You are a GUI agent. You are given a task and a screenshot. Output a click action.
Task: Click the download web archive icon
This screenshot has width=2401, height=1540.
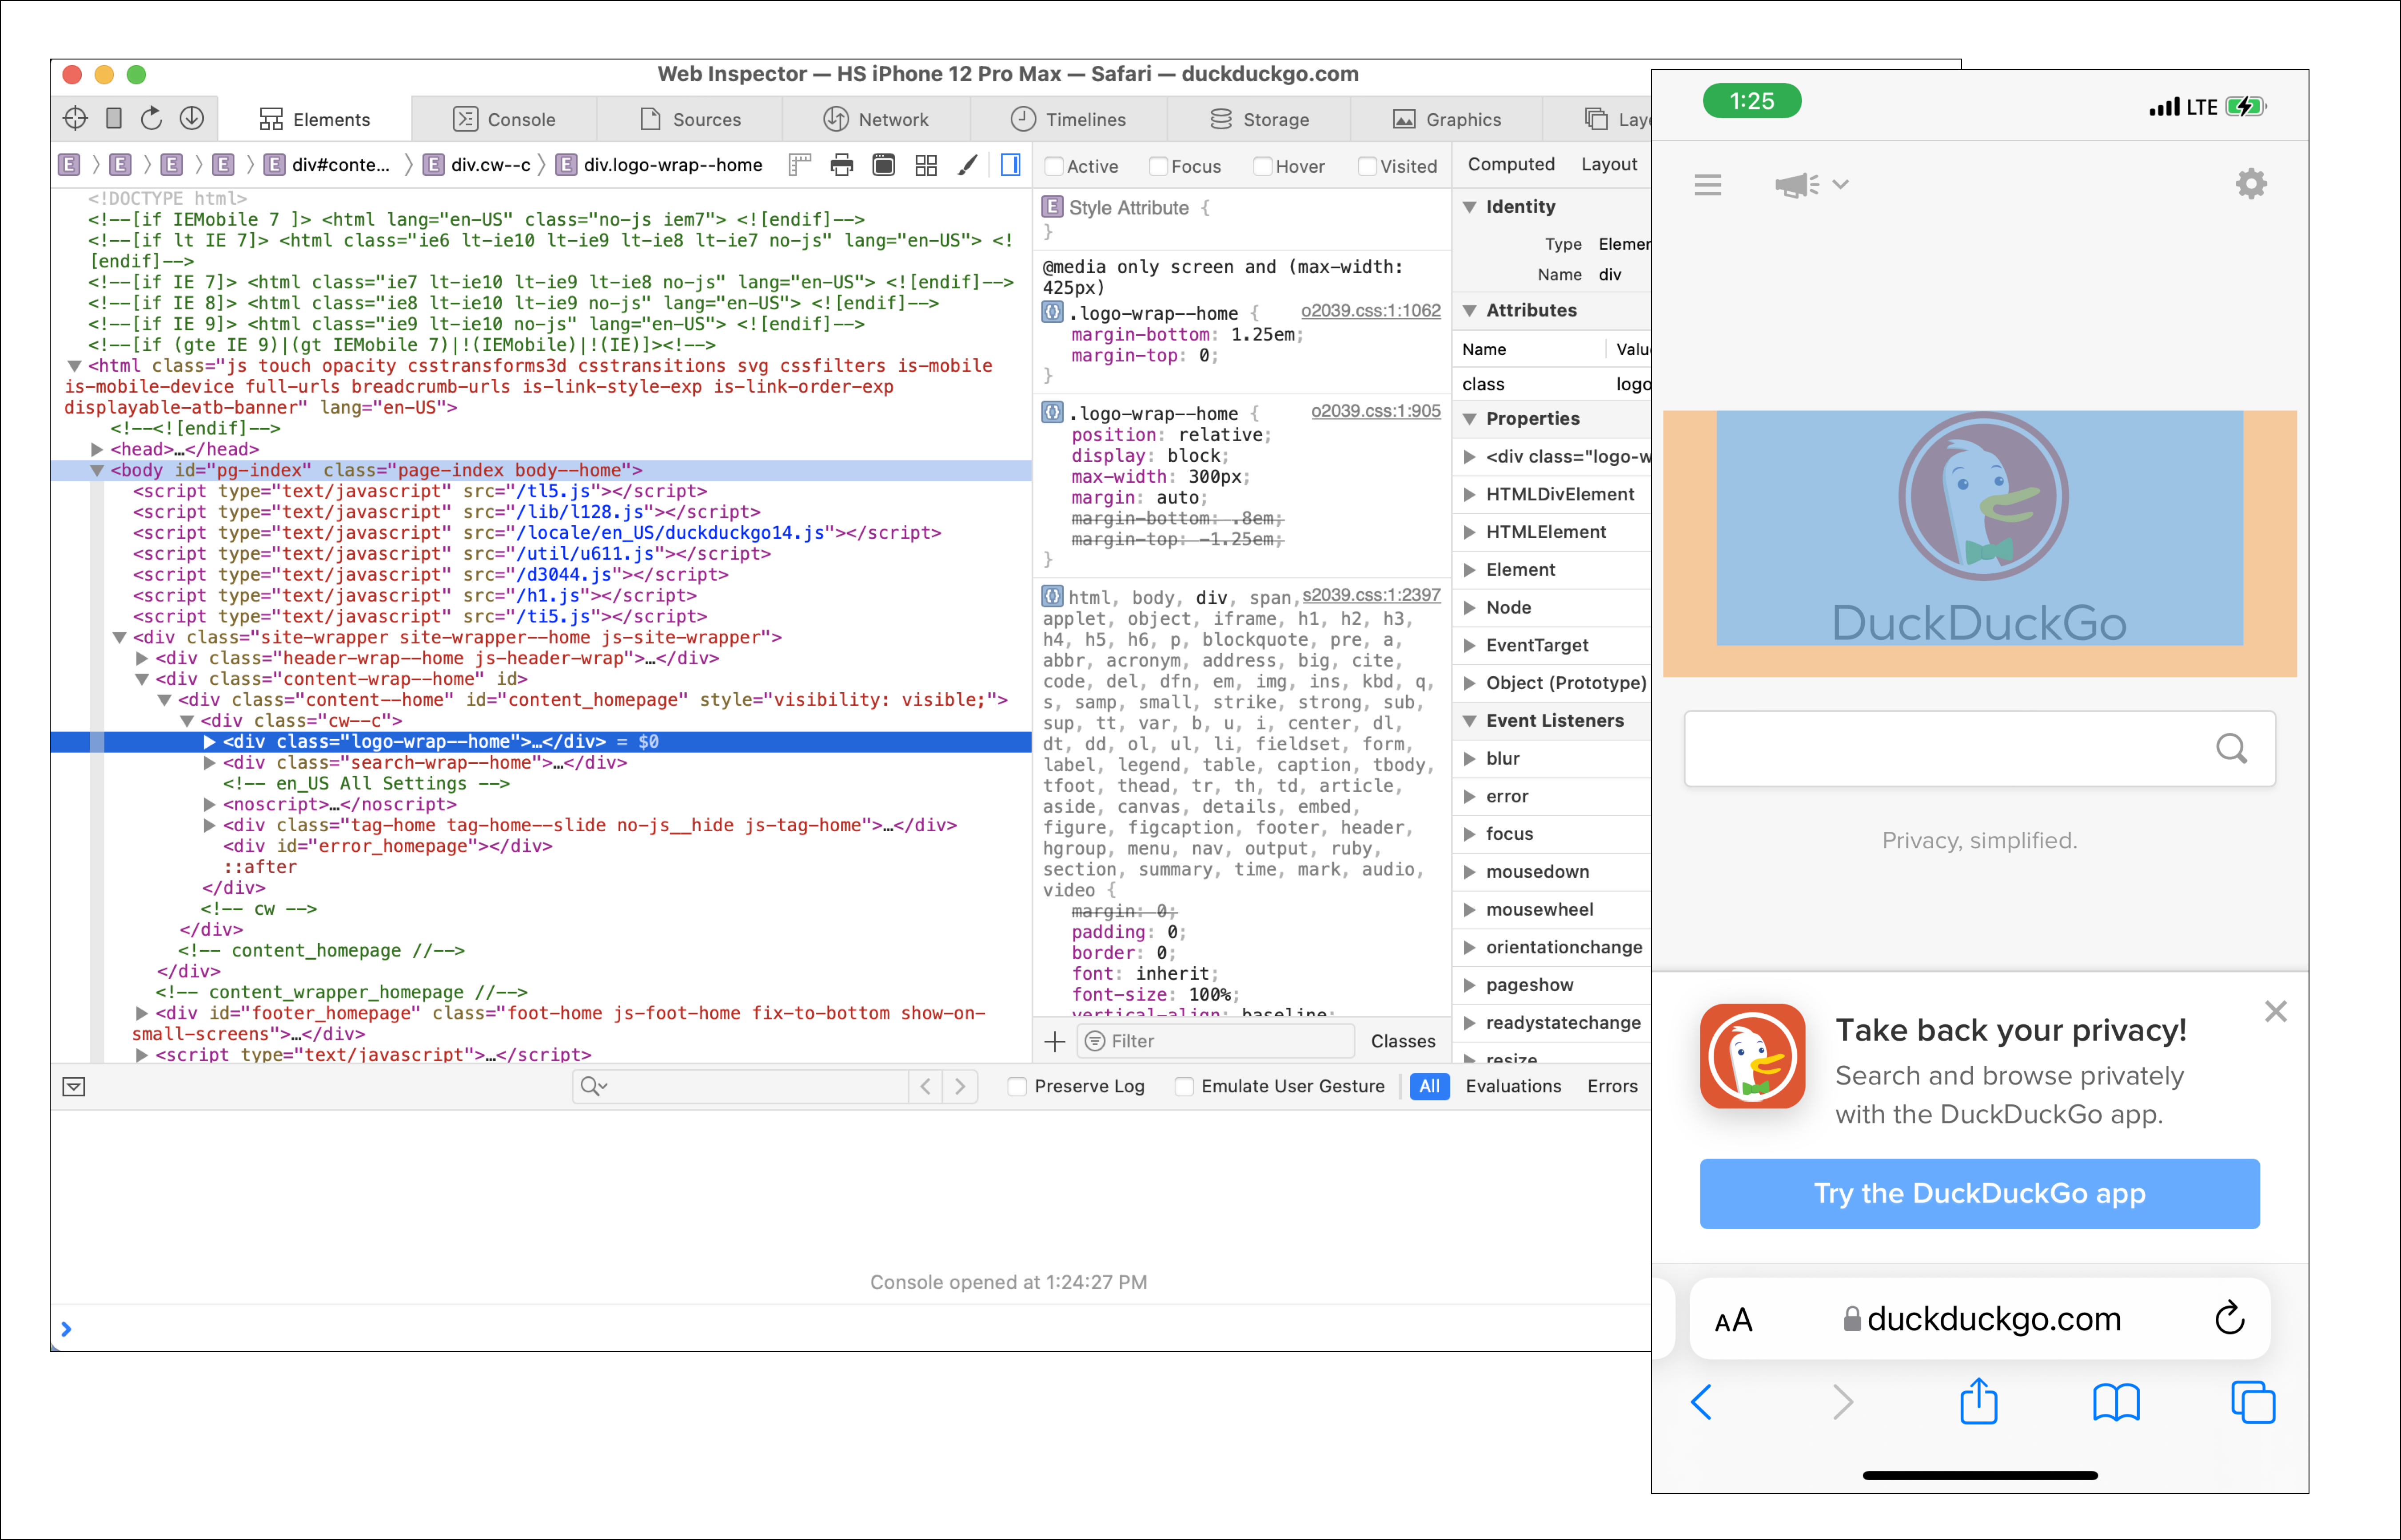tap(192, 119)
